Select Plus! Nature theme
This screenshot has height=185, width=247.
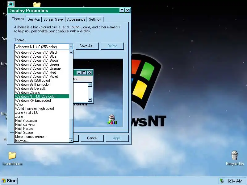pos(42,129)
